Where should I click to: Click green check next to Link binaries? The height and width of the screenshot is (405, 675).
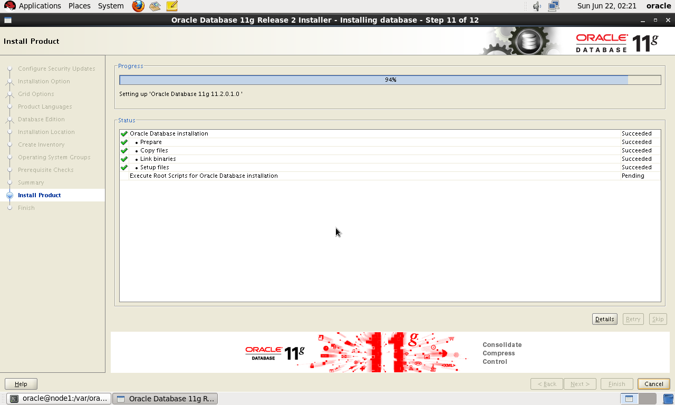click(124, 159)
